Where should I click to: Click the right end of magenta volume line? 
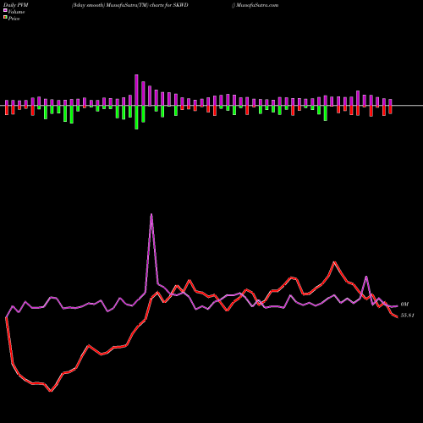[397, 306]
